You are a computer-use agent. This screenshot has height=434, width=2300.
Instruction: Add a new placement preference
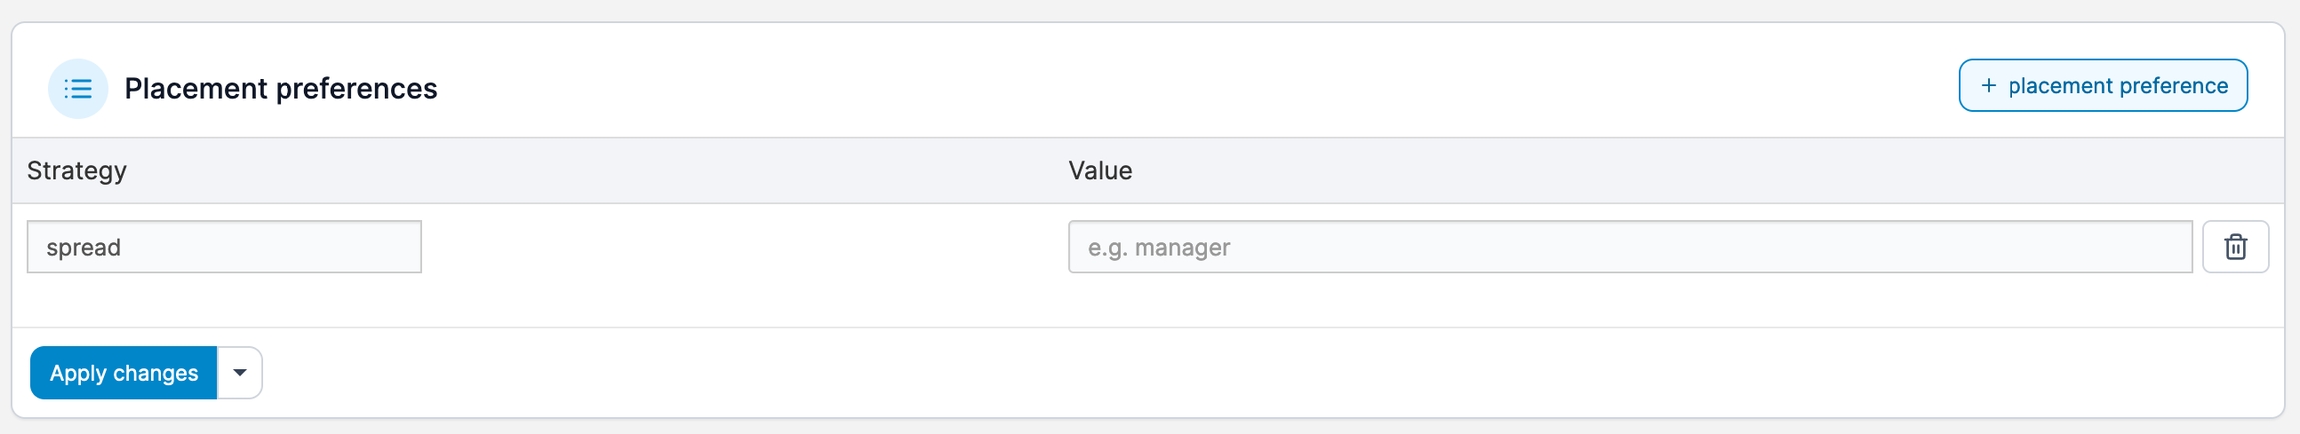click(2102, 86)
